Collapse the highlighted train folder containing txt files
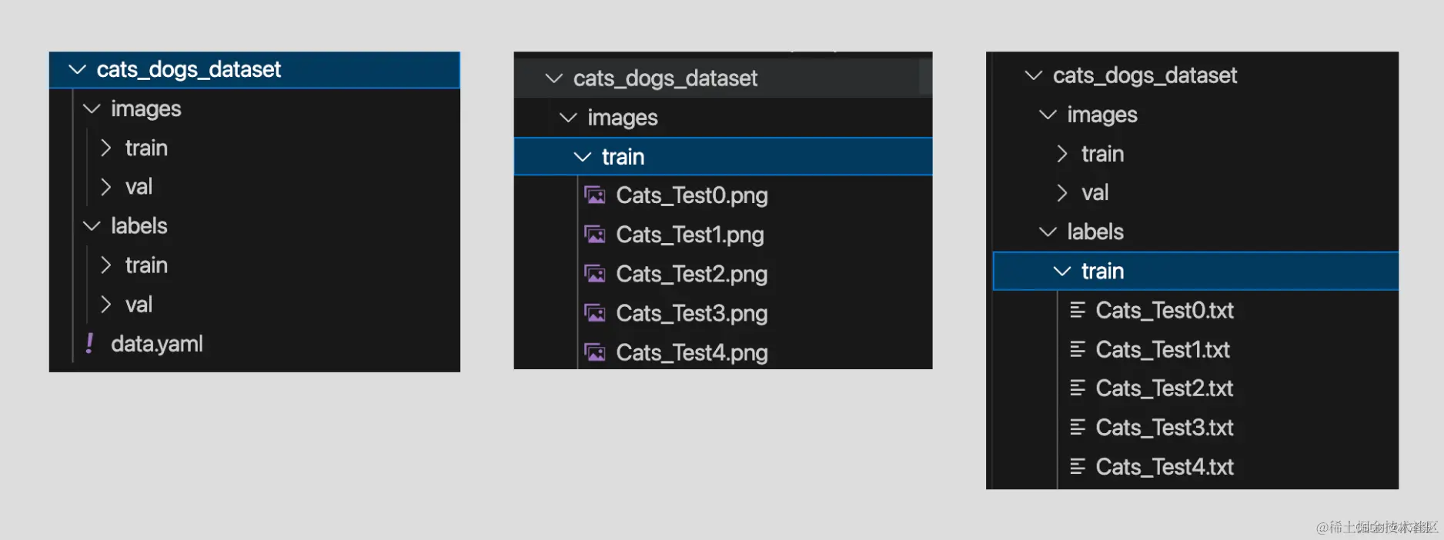Viewport: 1444px width, 540px height. tap(1062, 271)
